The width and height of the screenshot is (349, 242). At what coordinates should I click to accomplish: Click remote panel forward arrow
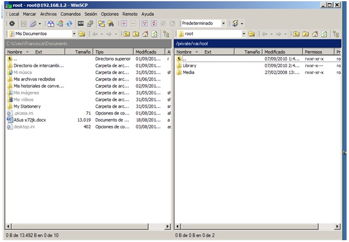pyautogui.click(x=279, y=34)
